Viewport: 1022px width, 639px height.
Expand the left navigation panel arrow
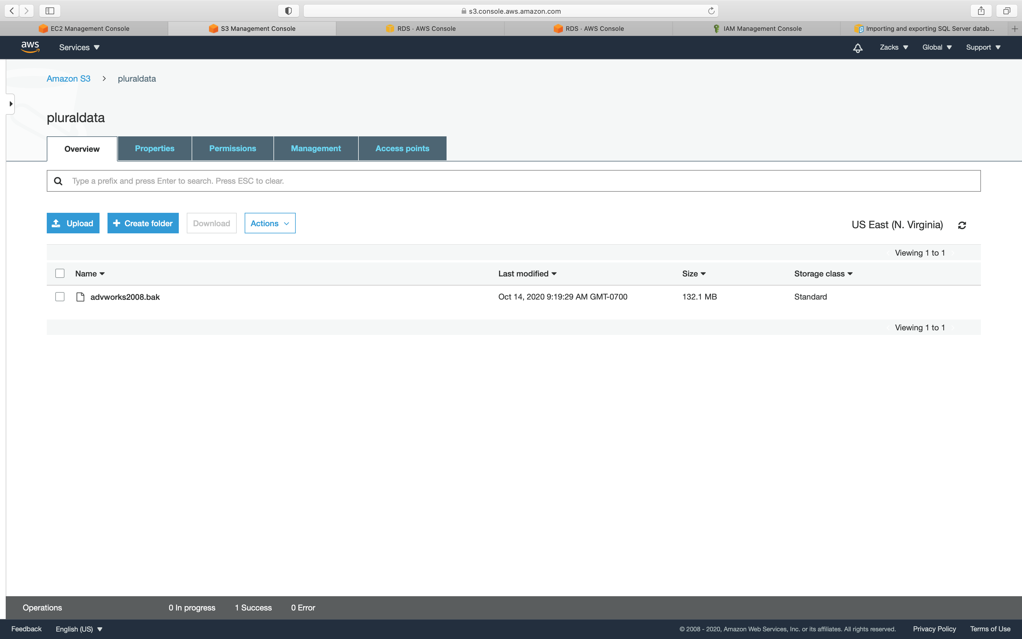click(11, 104)
